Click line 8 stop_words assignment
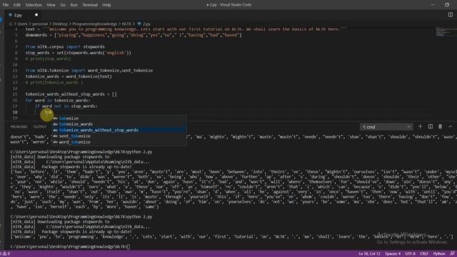The image size is (457, 257). click(78, 53)
